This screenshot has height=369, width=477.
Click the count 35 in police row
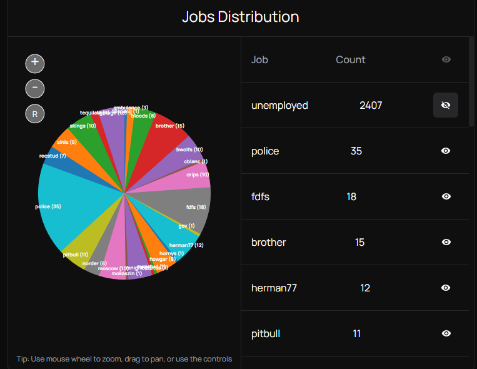tap(356, 151)
